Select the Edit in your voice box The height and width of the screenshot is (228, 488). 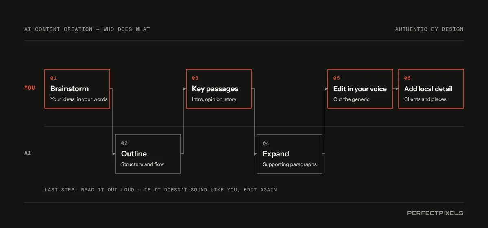[x=360, y=89]
